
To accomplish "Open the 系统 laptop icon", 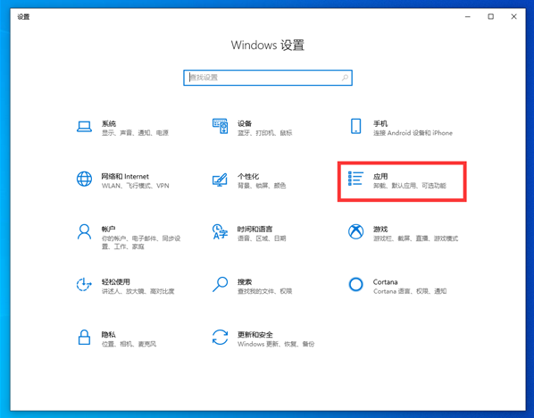I will 84,127.
